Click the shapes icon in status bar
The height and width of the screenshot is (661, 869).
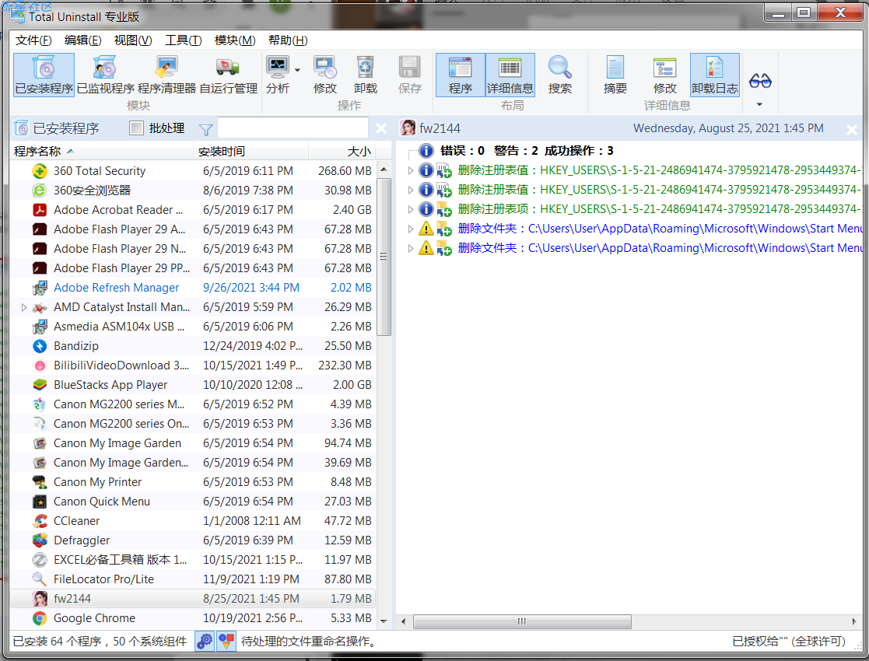tap(226, 641)
